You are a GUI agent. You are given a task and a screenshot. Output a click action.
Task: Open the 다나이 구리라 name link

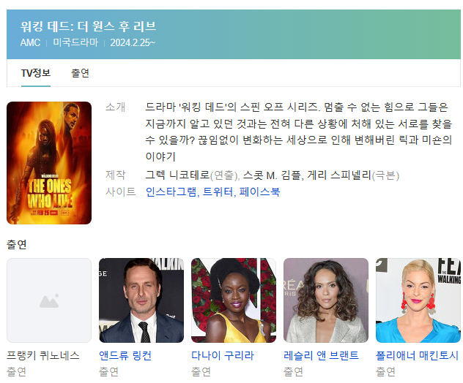click(x=223, y=356)
